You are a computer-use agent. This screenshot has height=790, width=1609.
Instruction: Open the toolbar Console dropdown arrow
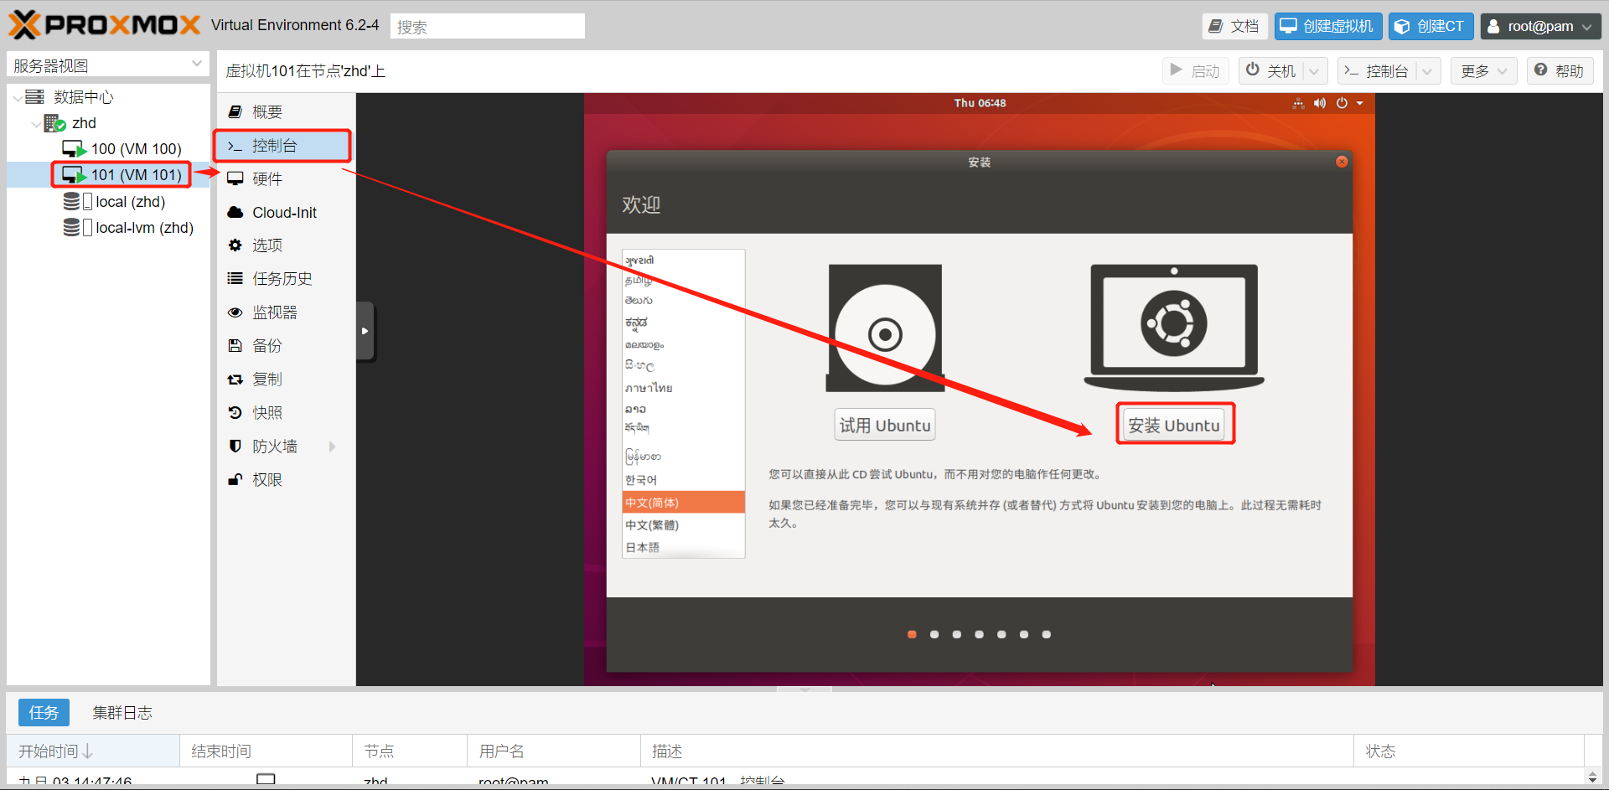coord(1428,71)
